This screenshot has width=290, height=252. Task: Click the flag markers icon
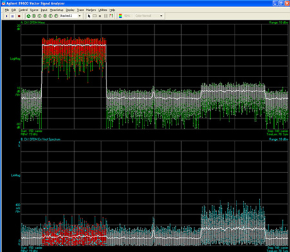111,16
